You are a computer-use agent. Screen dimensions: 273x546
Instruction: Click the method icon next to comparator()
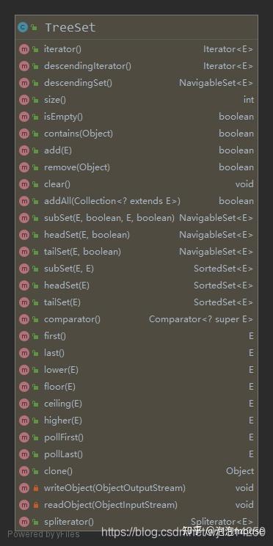(x=24, y=319)
